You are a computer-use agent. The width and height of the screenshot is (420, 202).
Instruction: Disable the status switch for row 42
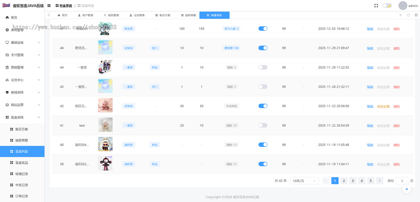(x=263, y=106)
